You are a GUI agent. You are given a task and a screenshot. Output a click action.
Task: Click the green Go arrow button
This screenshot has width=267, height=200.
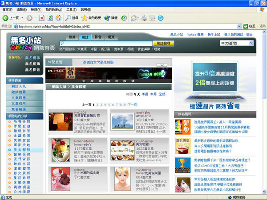[x=245, y=26]
